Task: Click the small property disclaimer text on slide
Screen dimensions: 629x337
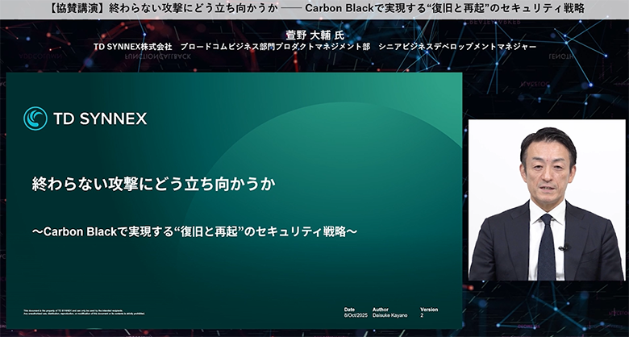Action: 84,312
